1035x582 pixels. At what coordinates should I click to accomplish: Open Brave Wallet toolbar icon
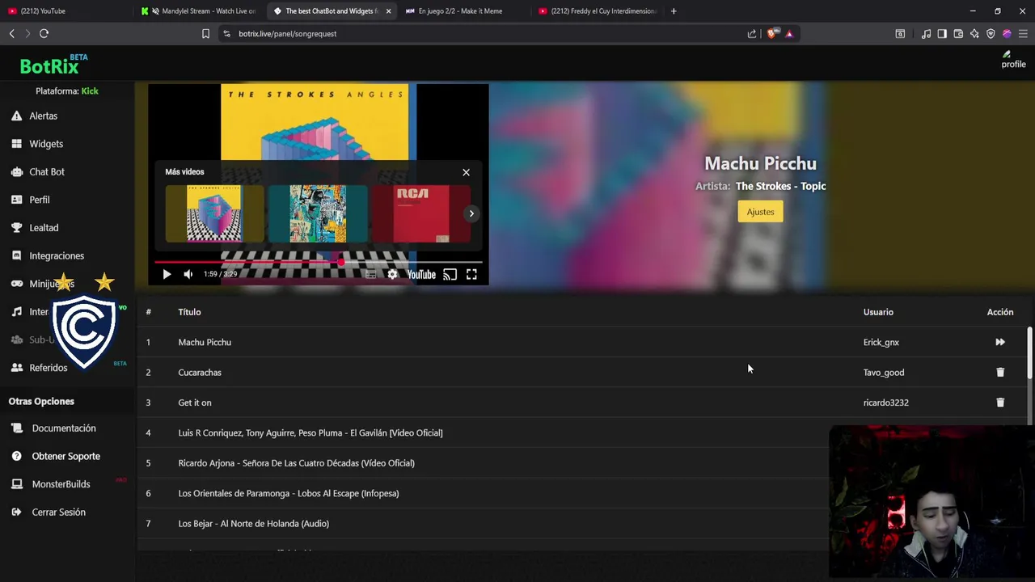point(958,34)
